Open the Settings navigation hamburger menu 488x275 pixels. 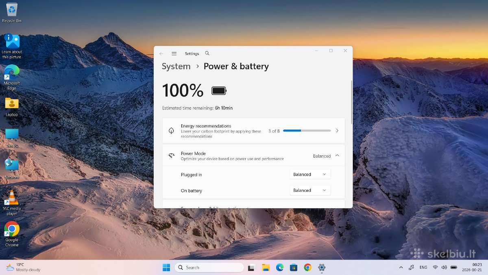(174, 53)
